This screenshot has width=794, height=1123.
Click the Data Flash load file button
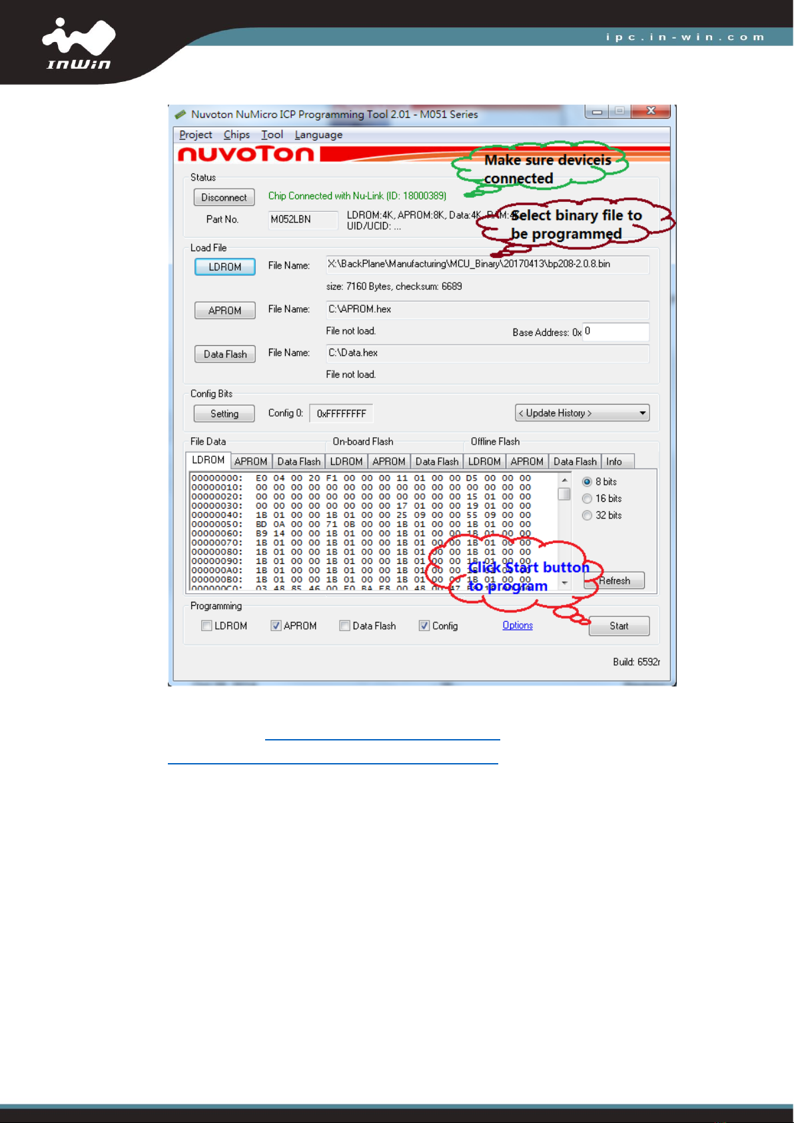point(225,354)
